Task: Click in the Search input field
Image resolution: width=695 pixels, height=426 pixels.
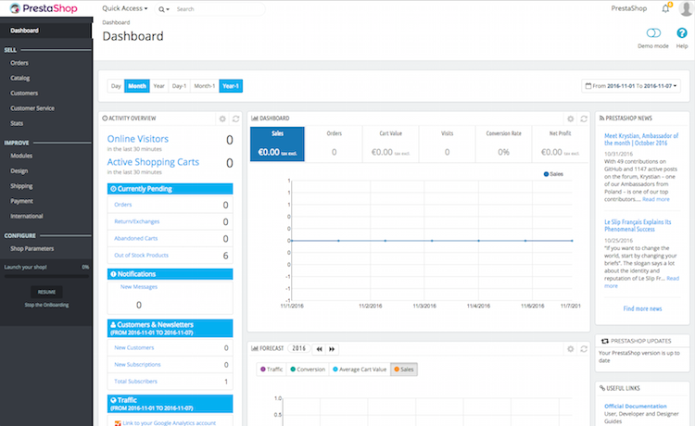Action: (218, 8)
